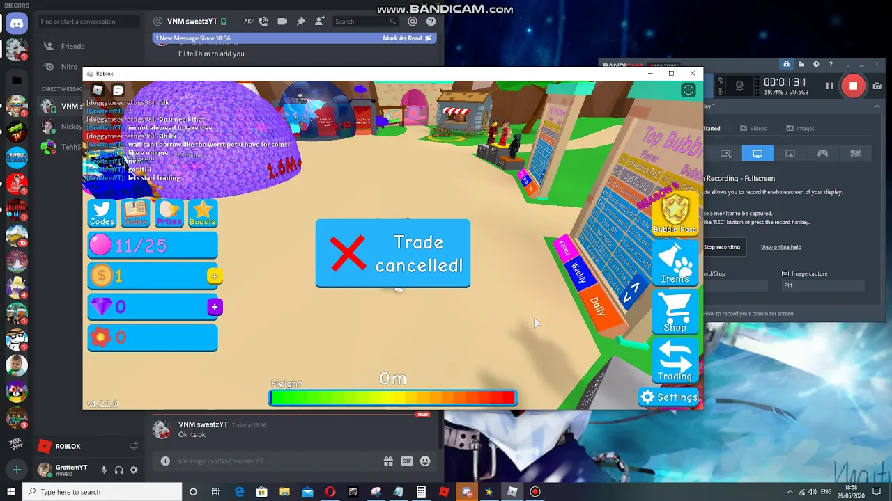Screen dimensions: 892x501
Task: Show pinned messages in Discord
Action: [x=301, y=22]
